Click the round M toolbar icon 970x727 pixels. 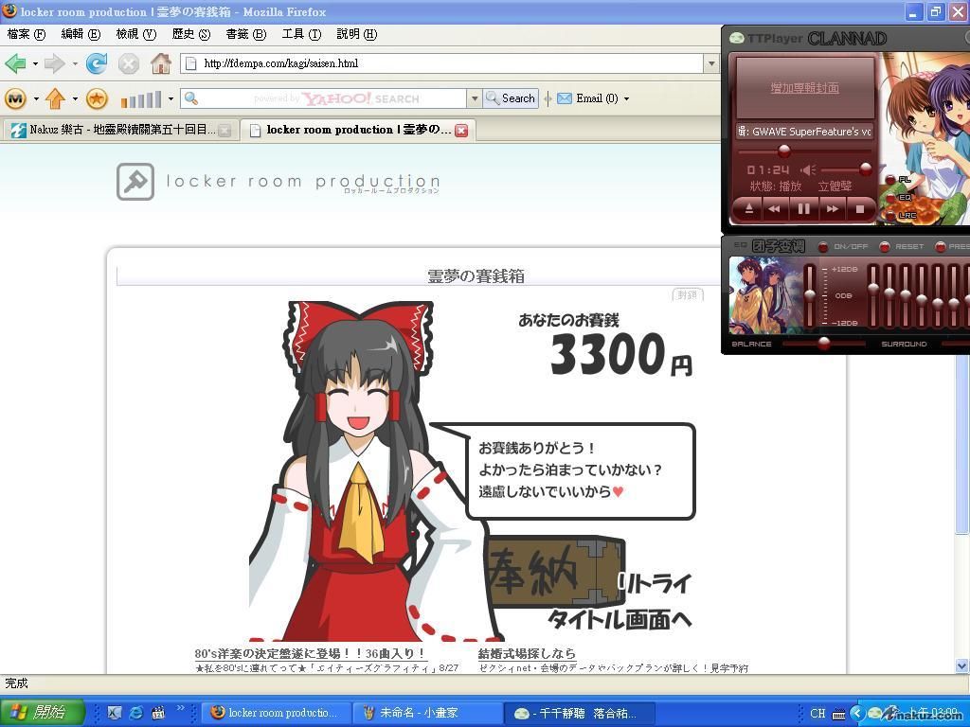(15, 98)
